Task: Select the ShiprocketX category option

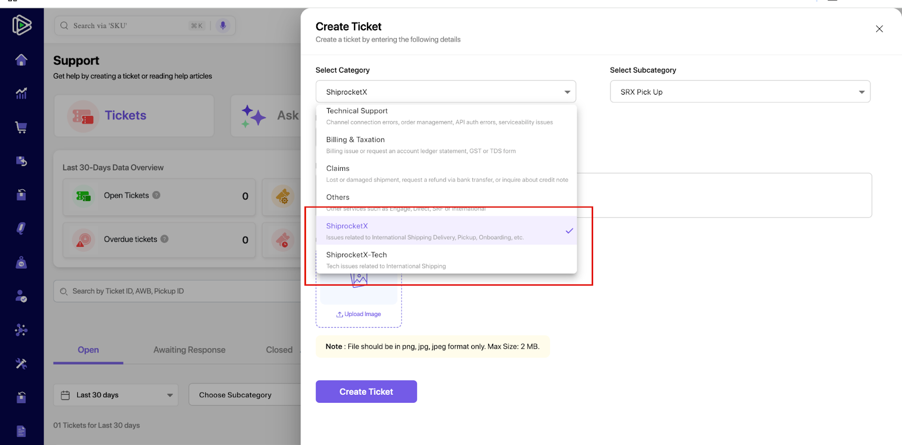Action: tap(446, 231)
